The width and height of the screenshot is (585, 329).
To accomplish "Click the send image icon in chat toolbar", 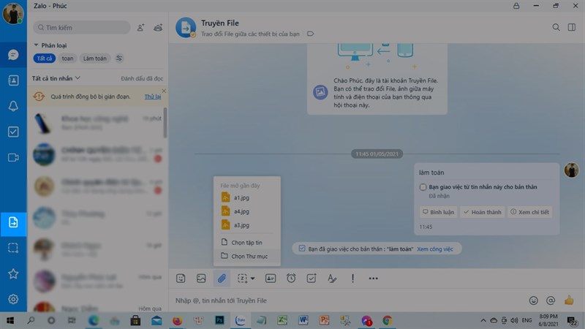I will 201,279.
